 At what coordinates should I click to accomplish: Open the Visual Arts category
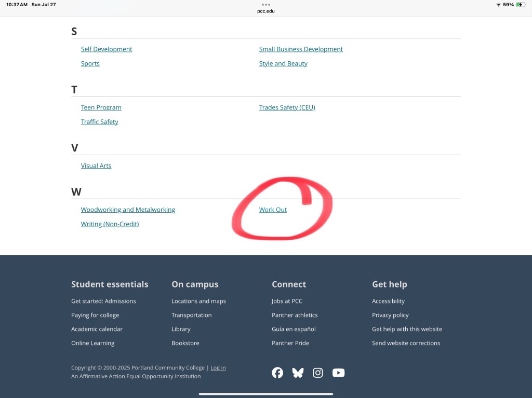[96, 166]
